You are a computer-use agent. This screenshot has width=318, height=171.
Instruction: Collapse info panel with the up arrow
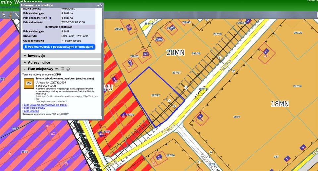pyautogui.click(x=98, y=6)
